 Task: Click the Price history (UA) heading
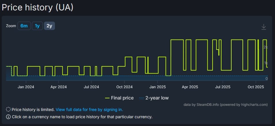[37, 7]
